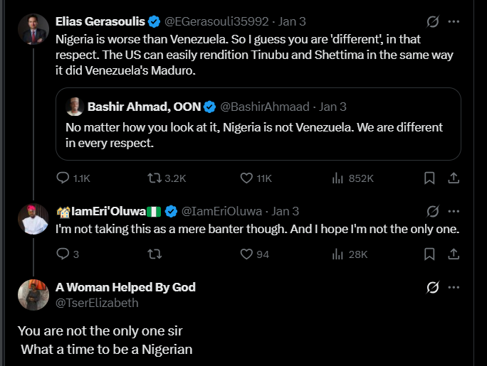This screenshot has width=487, height=366.
Task: Open the @BashirAhmaad profile handle link
Action: [264, 107]
